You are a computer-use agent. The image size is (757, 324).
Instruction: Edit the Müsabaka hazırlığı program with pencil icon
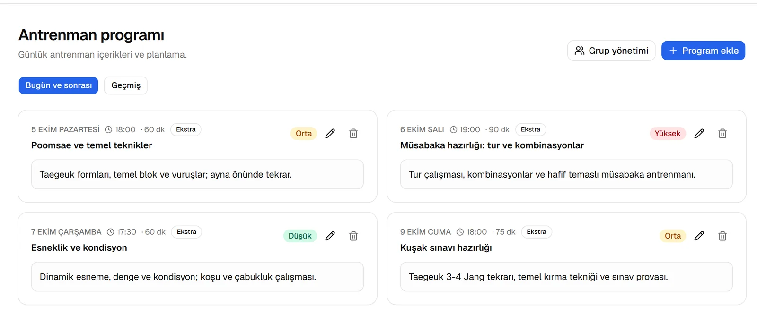(x=699, y=134)
